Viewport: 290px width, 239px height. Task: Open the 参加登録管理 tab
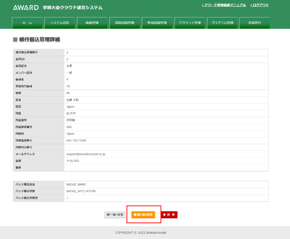point(157,23)
